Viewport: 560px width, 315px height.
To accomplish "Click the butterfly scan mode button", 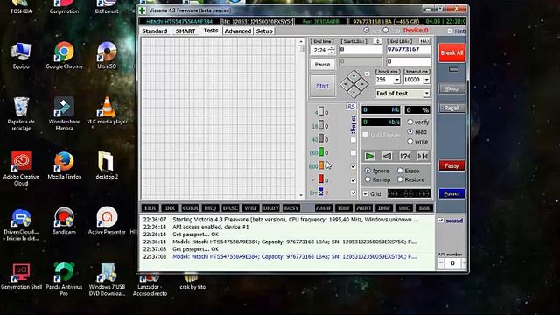I will pos(423,156).
